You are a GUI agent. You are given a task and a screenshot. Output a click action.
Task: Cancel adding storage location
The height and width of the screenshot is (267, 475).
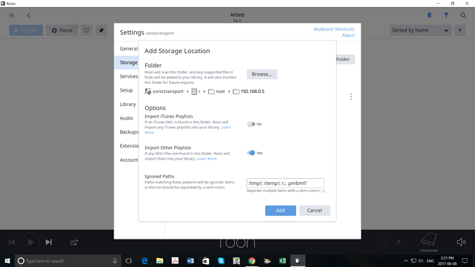pos(315,211)
